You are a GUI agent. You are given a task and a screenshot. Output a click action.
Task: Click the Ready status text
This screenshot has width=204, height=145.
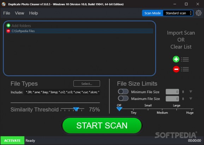click(x=30, y=140)
